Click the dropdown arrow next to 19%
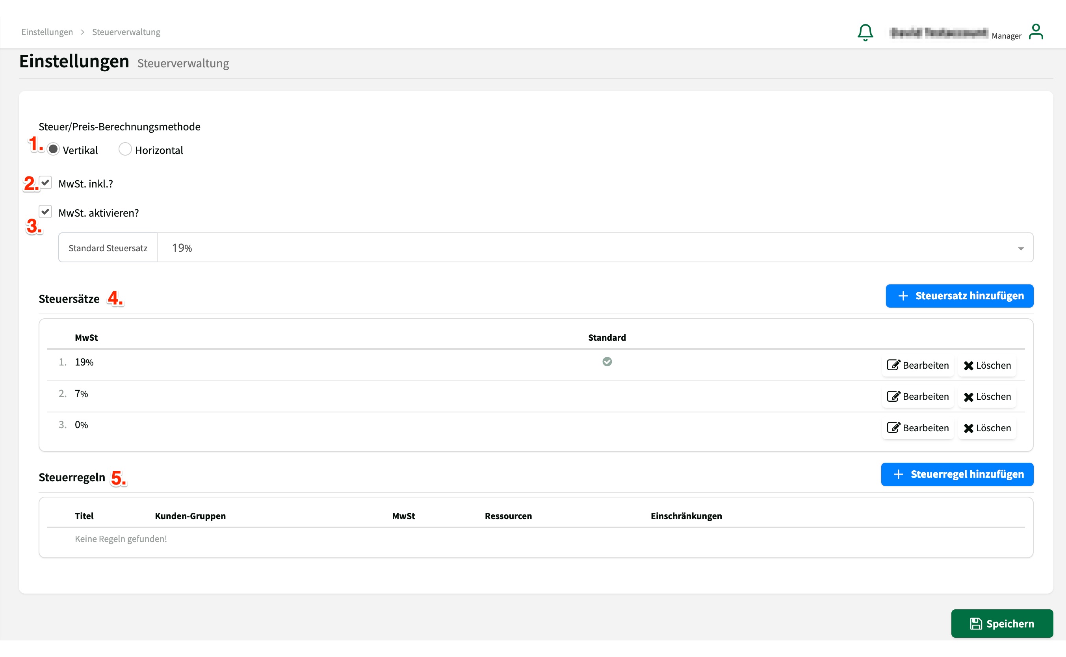This screenshot has width=1066, height=657. pyautogui.click(x=1020, y=249)
